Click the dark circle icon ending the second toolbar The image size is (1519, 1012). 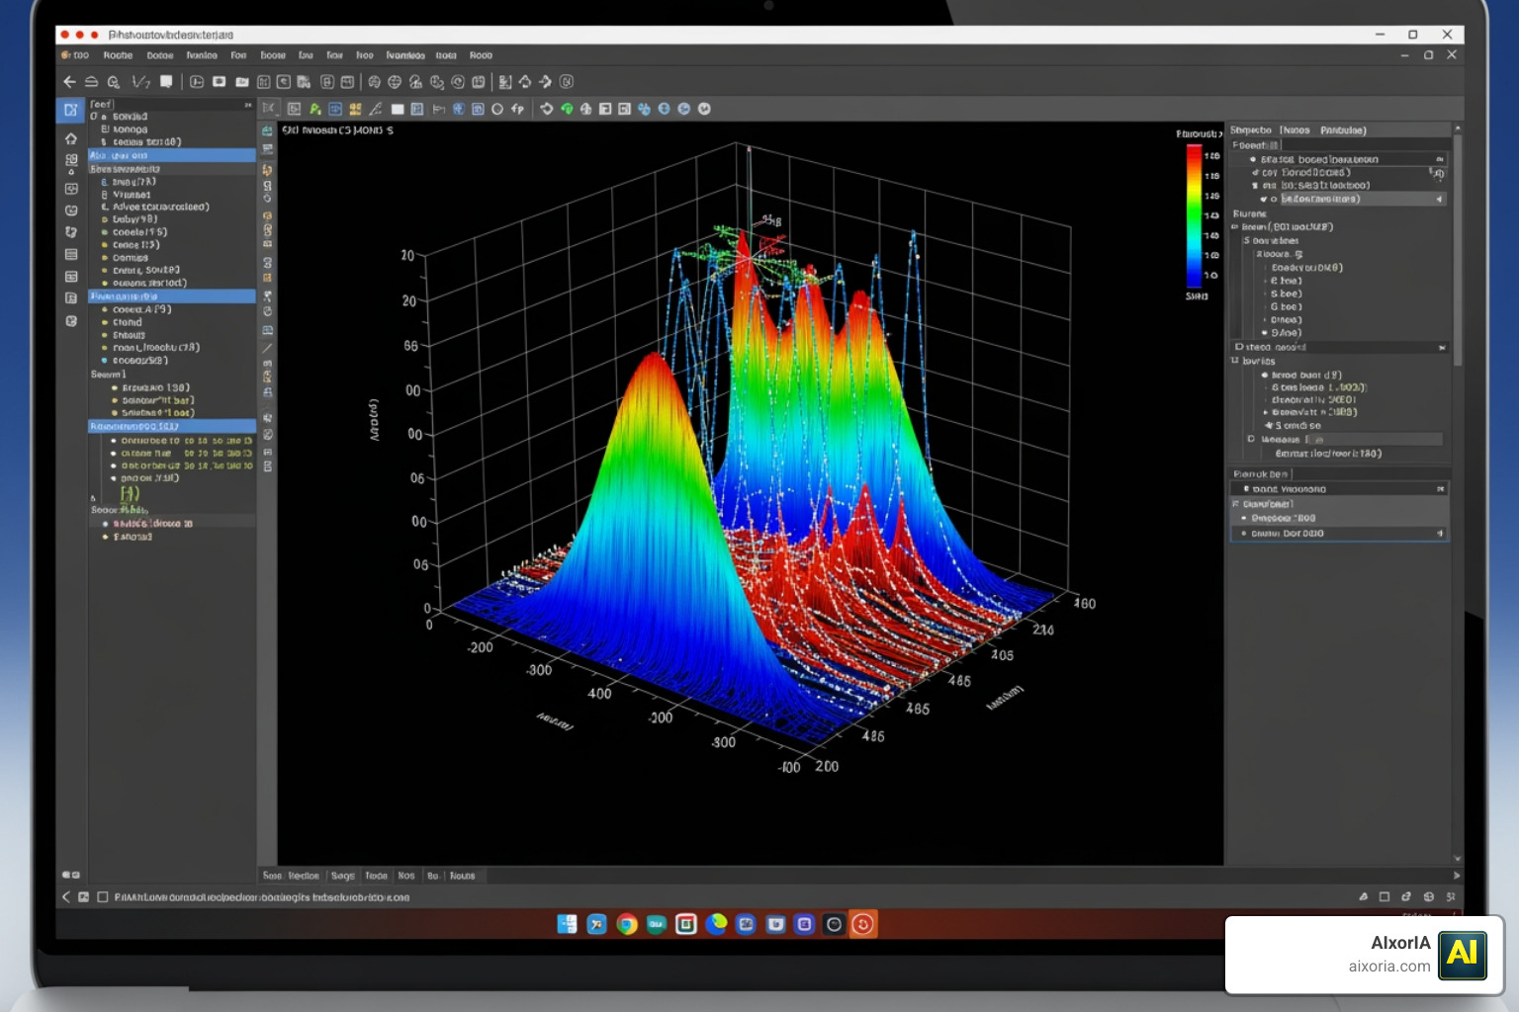coord(704,109)
